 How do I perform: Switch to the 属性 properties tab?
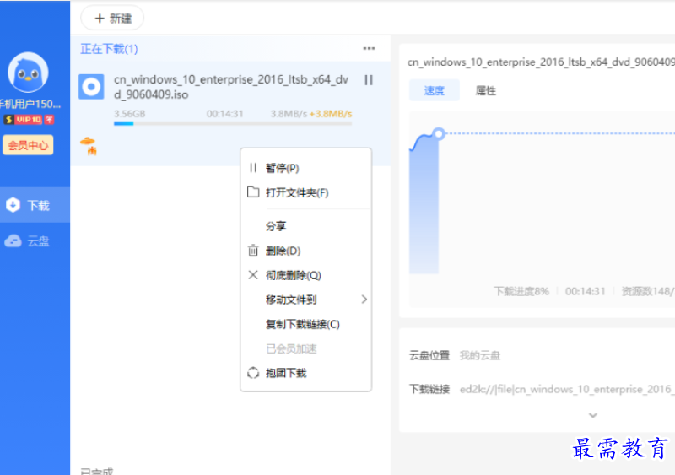coord(486,90)
